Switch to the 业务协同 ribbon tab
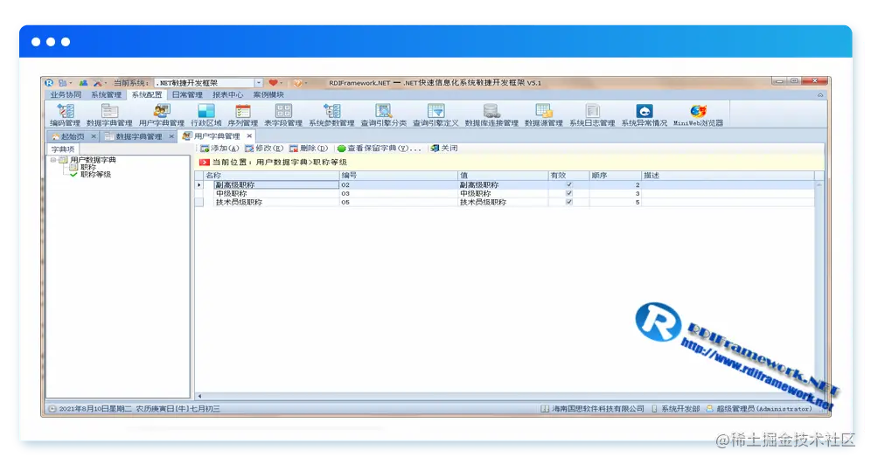871x464 pixels. point(66,95)
